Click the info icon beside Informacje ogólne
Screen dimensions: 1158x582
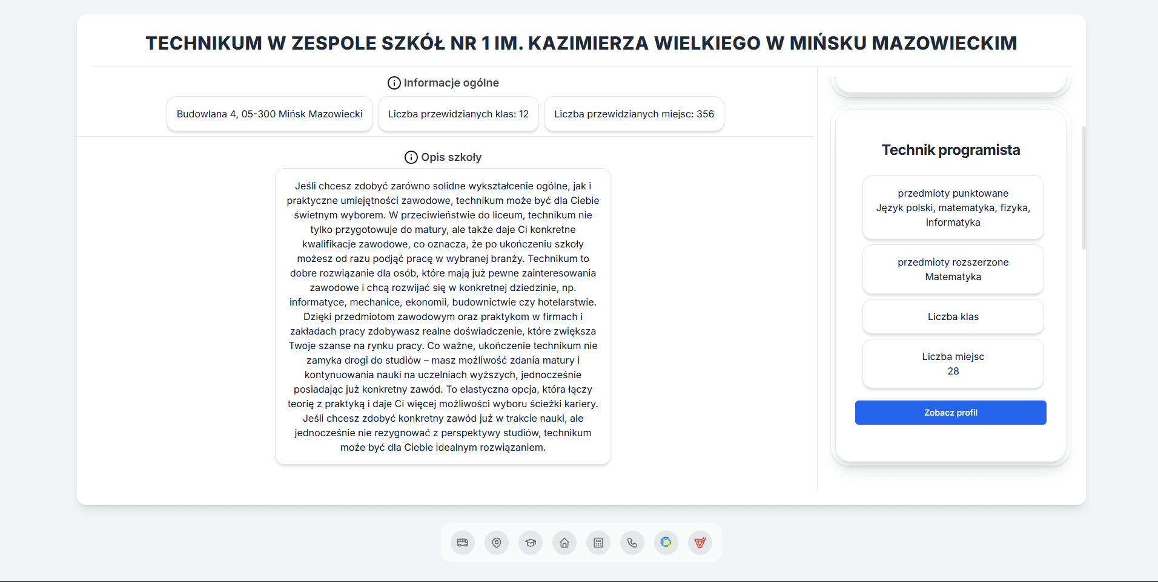click(394, 83)
